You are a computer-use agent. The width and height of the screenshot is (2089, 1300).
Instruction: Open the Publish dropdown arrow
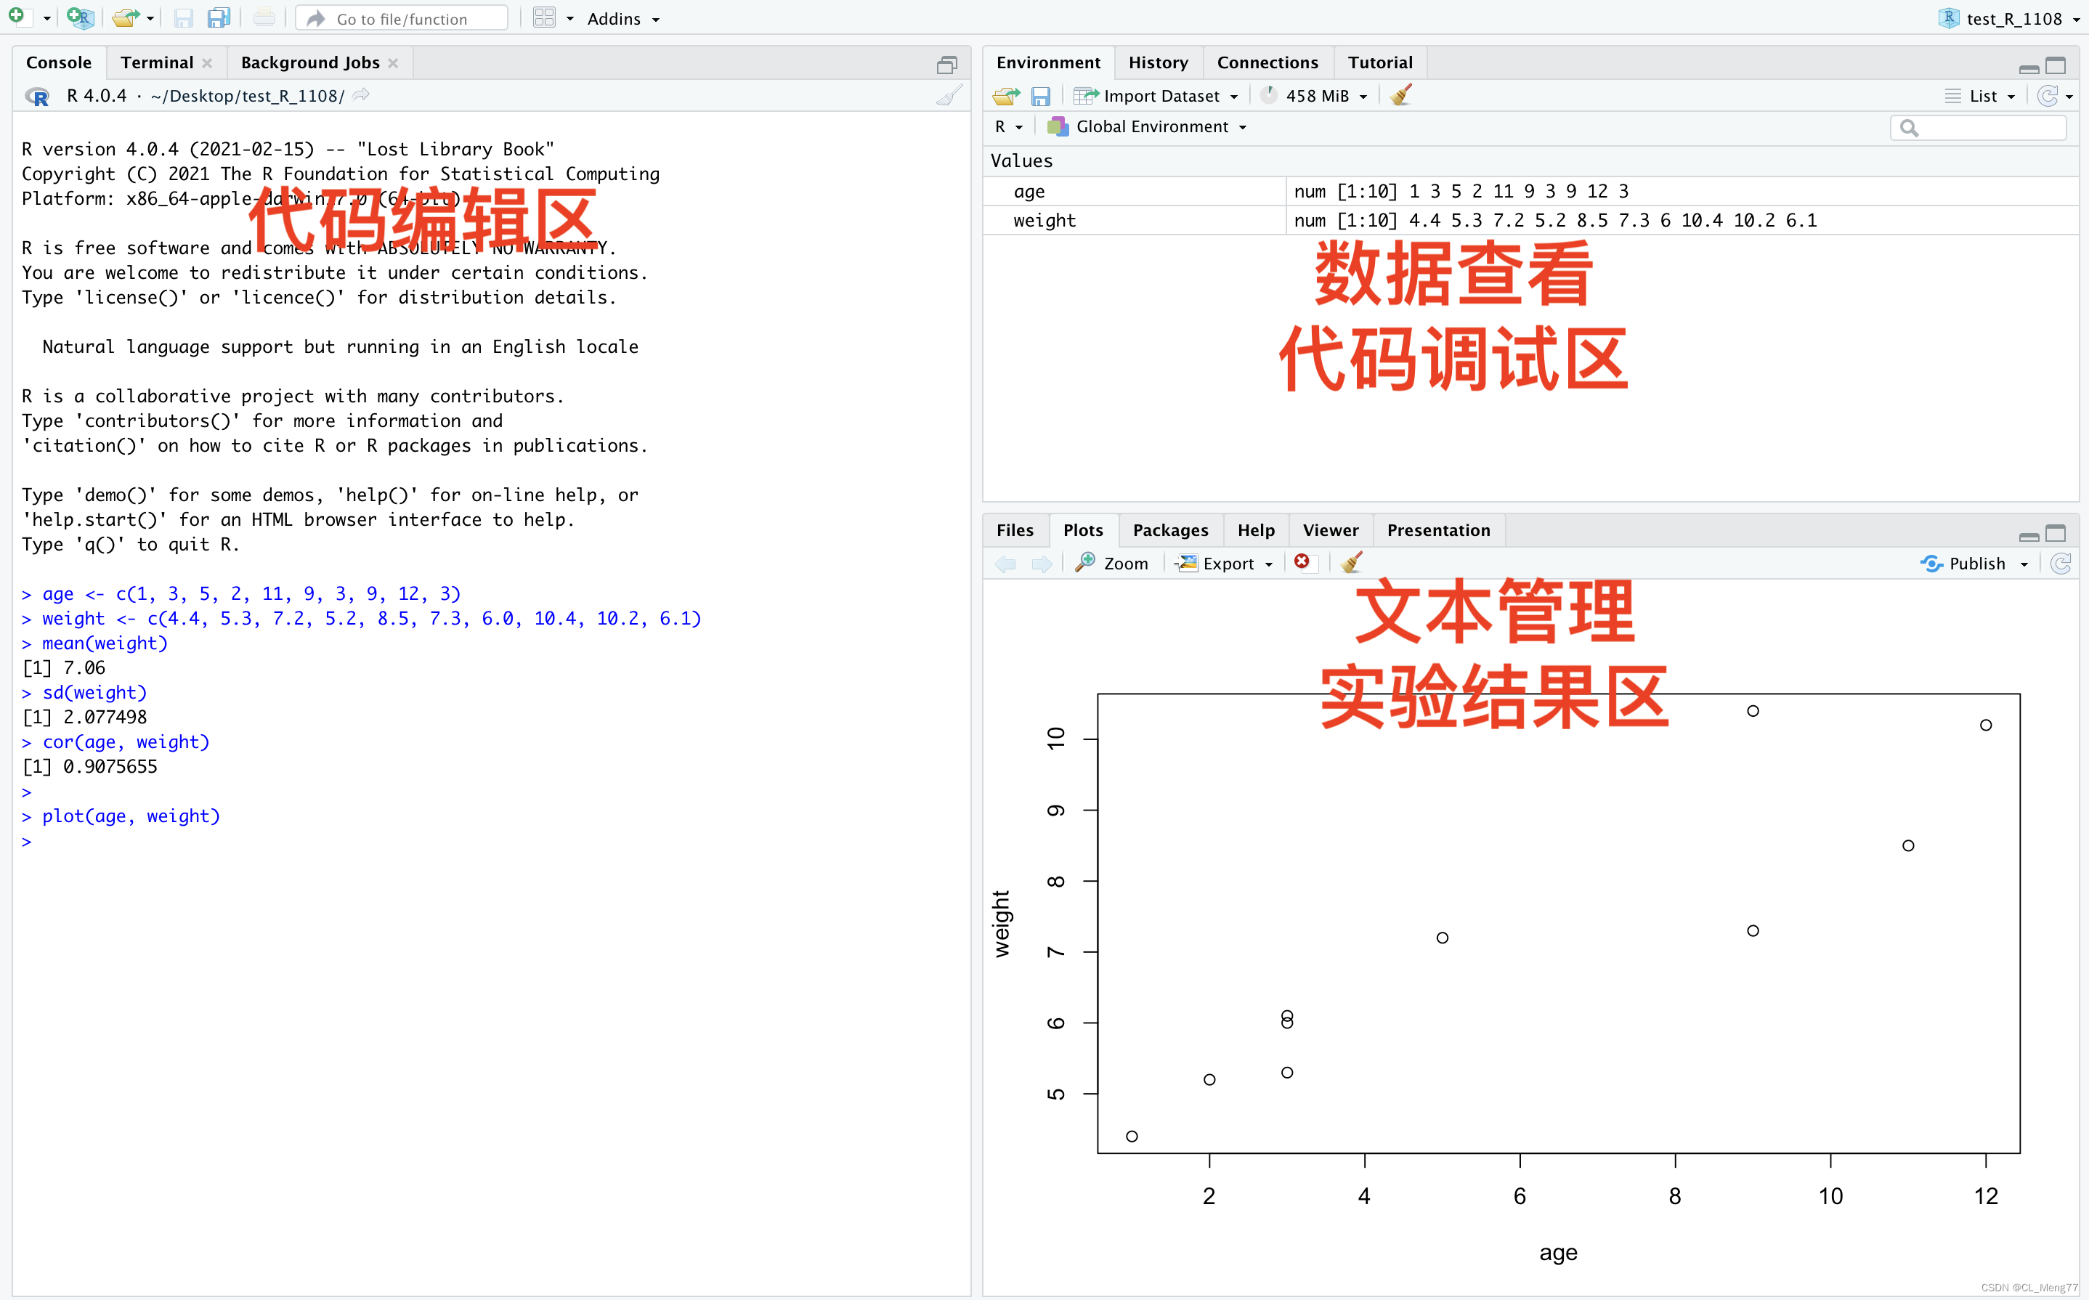(x=2024, y=564)
